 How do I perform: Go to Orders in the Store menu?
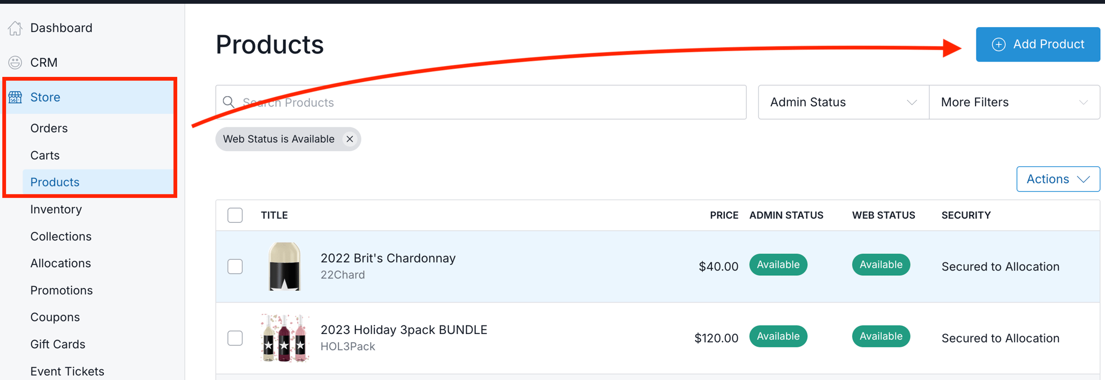pos(49,128)
